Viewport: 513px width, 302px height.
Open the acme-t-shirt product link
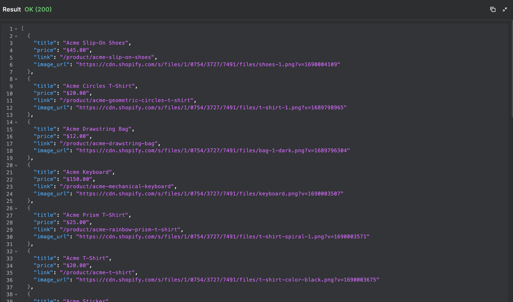click(99, 272)
